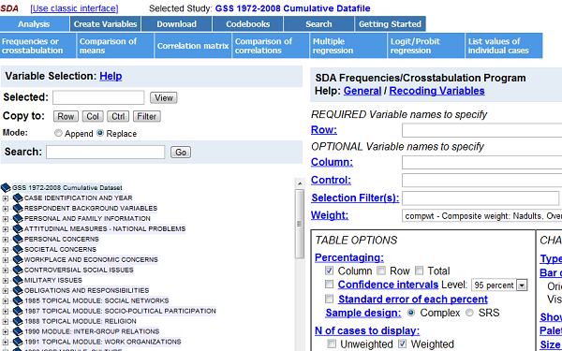Click the variable tree scrollbar thumb
The image size is (562, 351).
(x=300, y=224)
